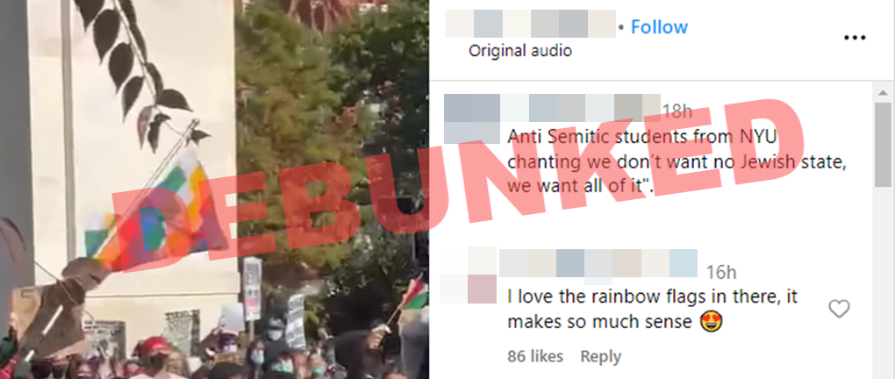
Task: Open the first commenter's blurred username
Action: [x=580, y=107]
